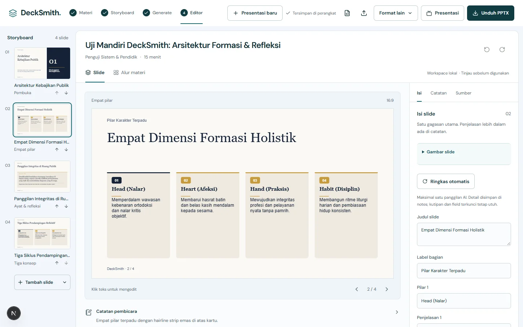
Task: Undo the last edit
Action: click(x=487, y=49)
